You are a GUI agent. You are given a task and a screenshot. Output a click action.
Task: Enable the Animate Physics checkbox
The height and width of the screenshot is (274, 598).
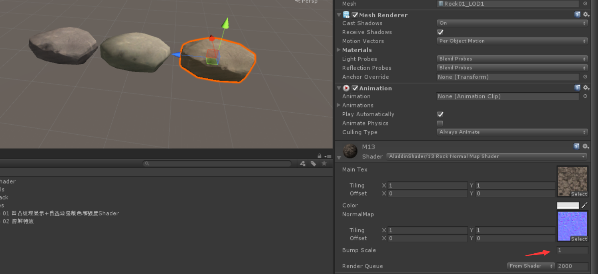tap(440, 123)
